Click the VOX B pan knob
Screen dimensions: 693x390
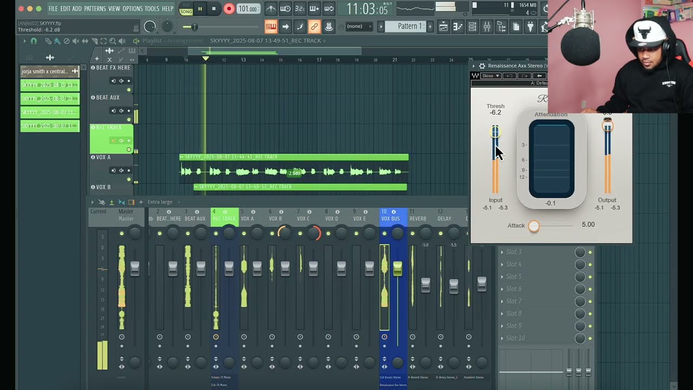[x=285, y=233]
